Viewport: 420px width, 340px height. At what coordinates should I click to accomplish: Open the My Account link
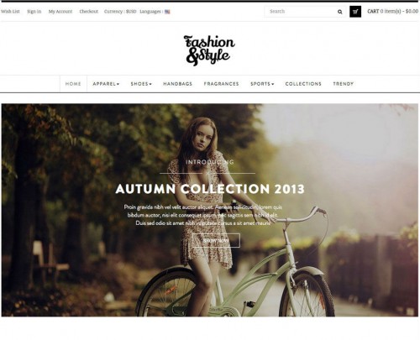tap(60, 12)
